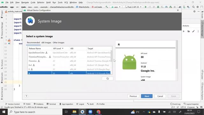Click the Next button
Image resolution: width=204 pixels, height=115 pixels.
click(x=147, y=96)
